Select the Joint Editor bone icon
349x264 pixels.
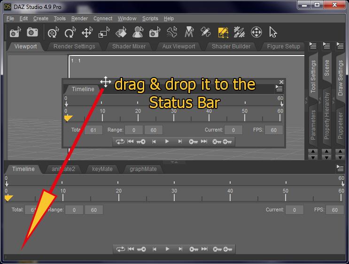[172, 32]
